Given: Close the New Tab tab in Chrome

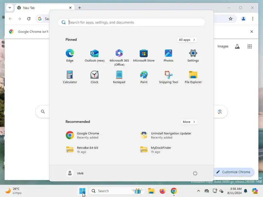Looking at the screenshot, I should (x=70, y=8).
